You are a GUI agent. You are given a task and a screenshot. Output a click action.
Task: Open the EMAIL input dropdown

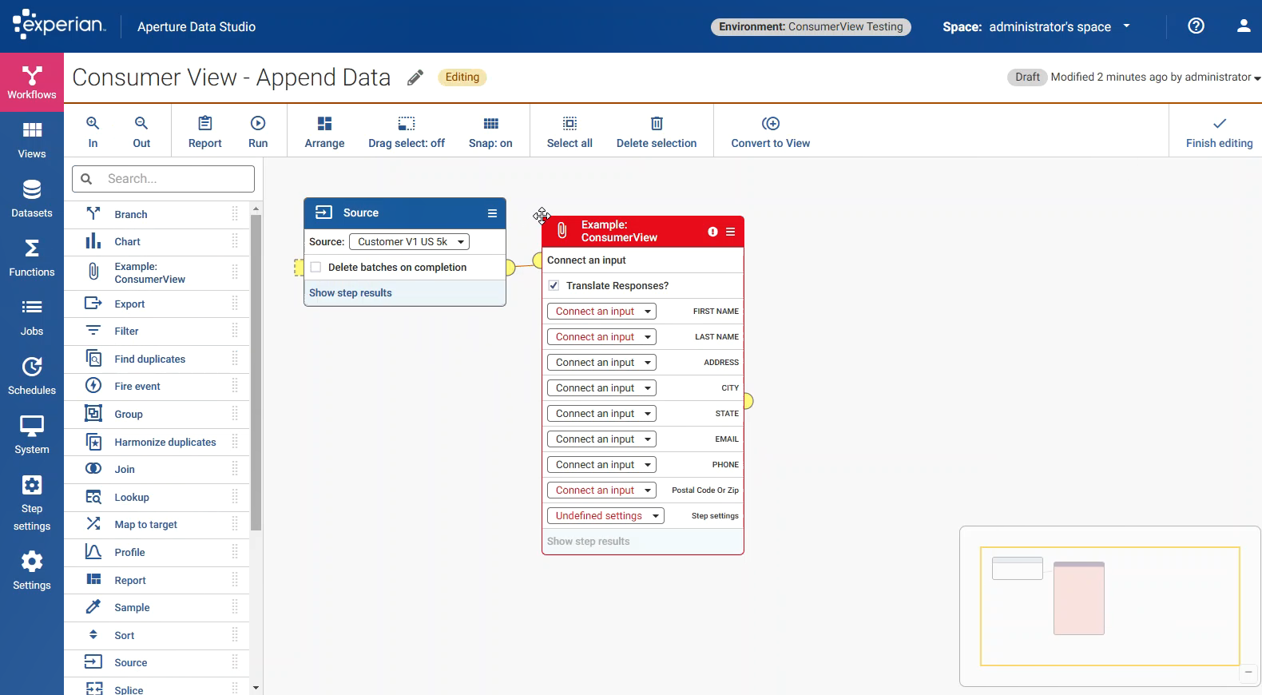pyautogui.click(x=601, y=439)
